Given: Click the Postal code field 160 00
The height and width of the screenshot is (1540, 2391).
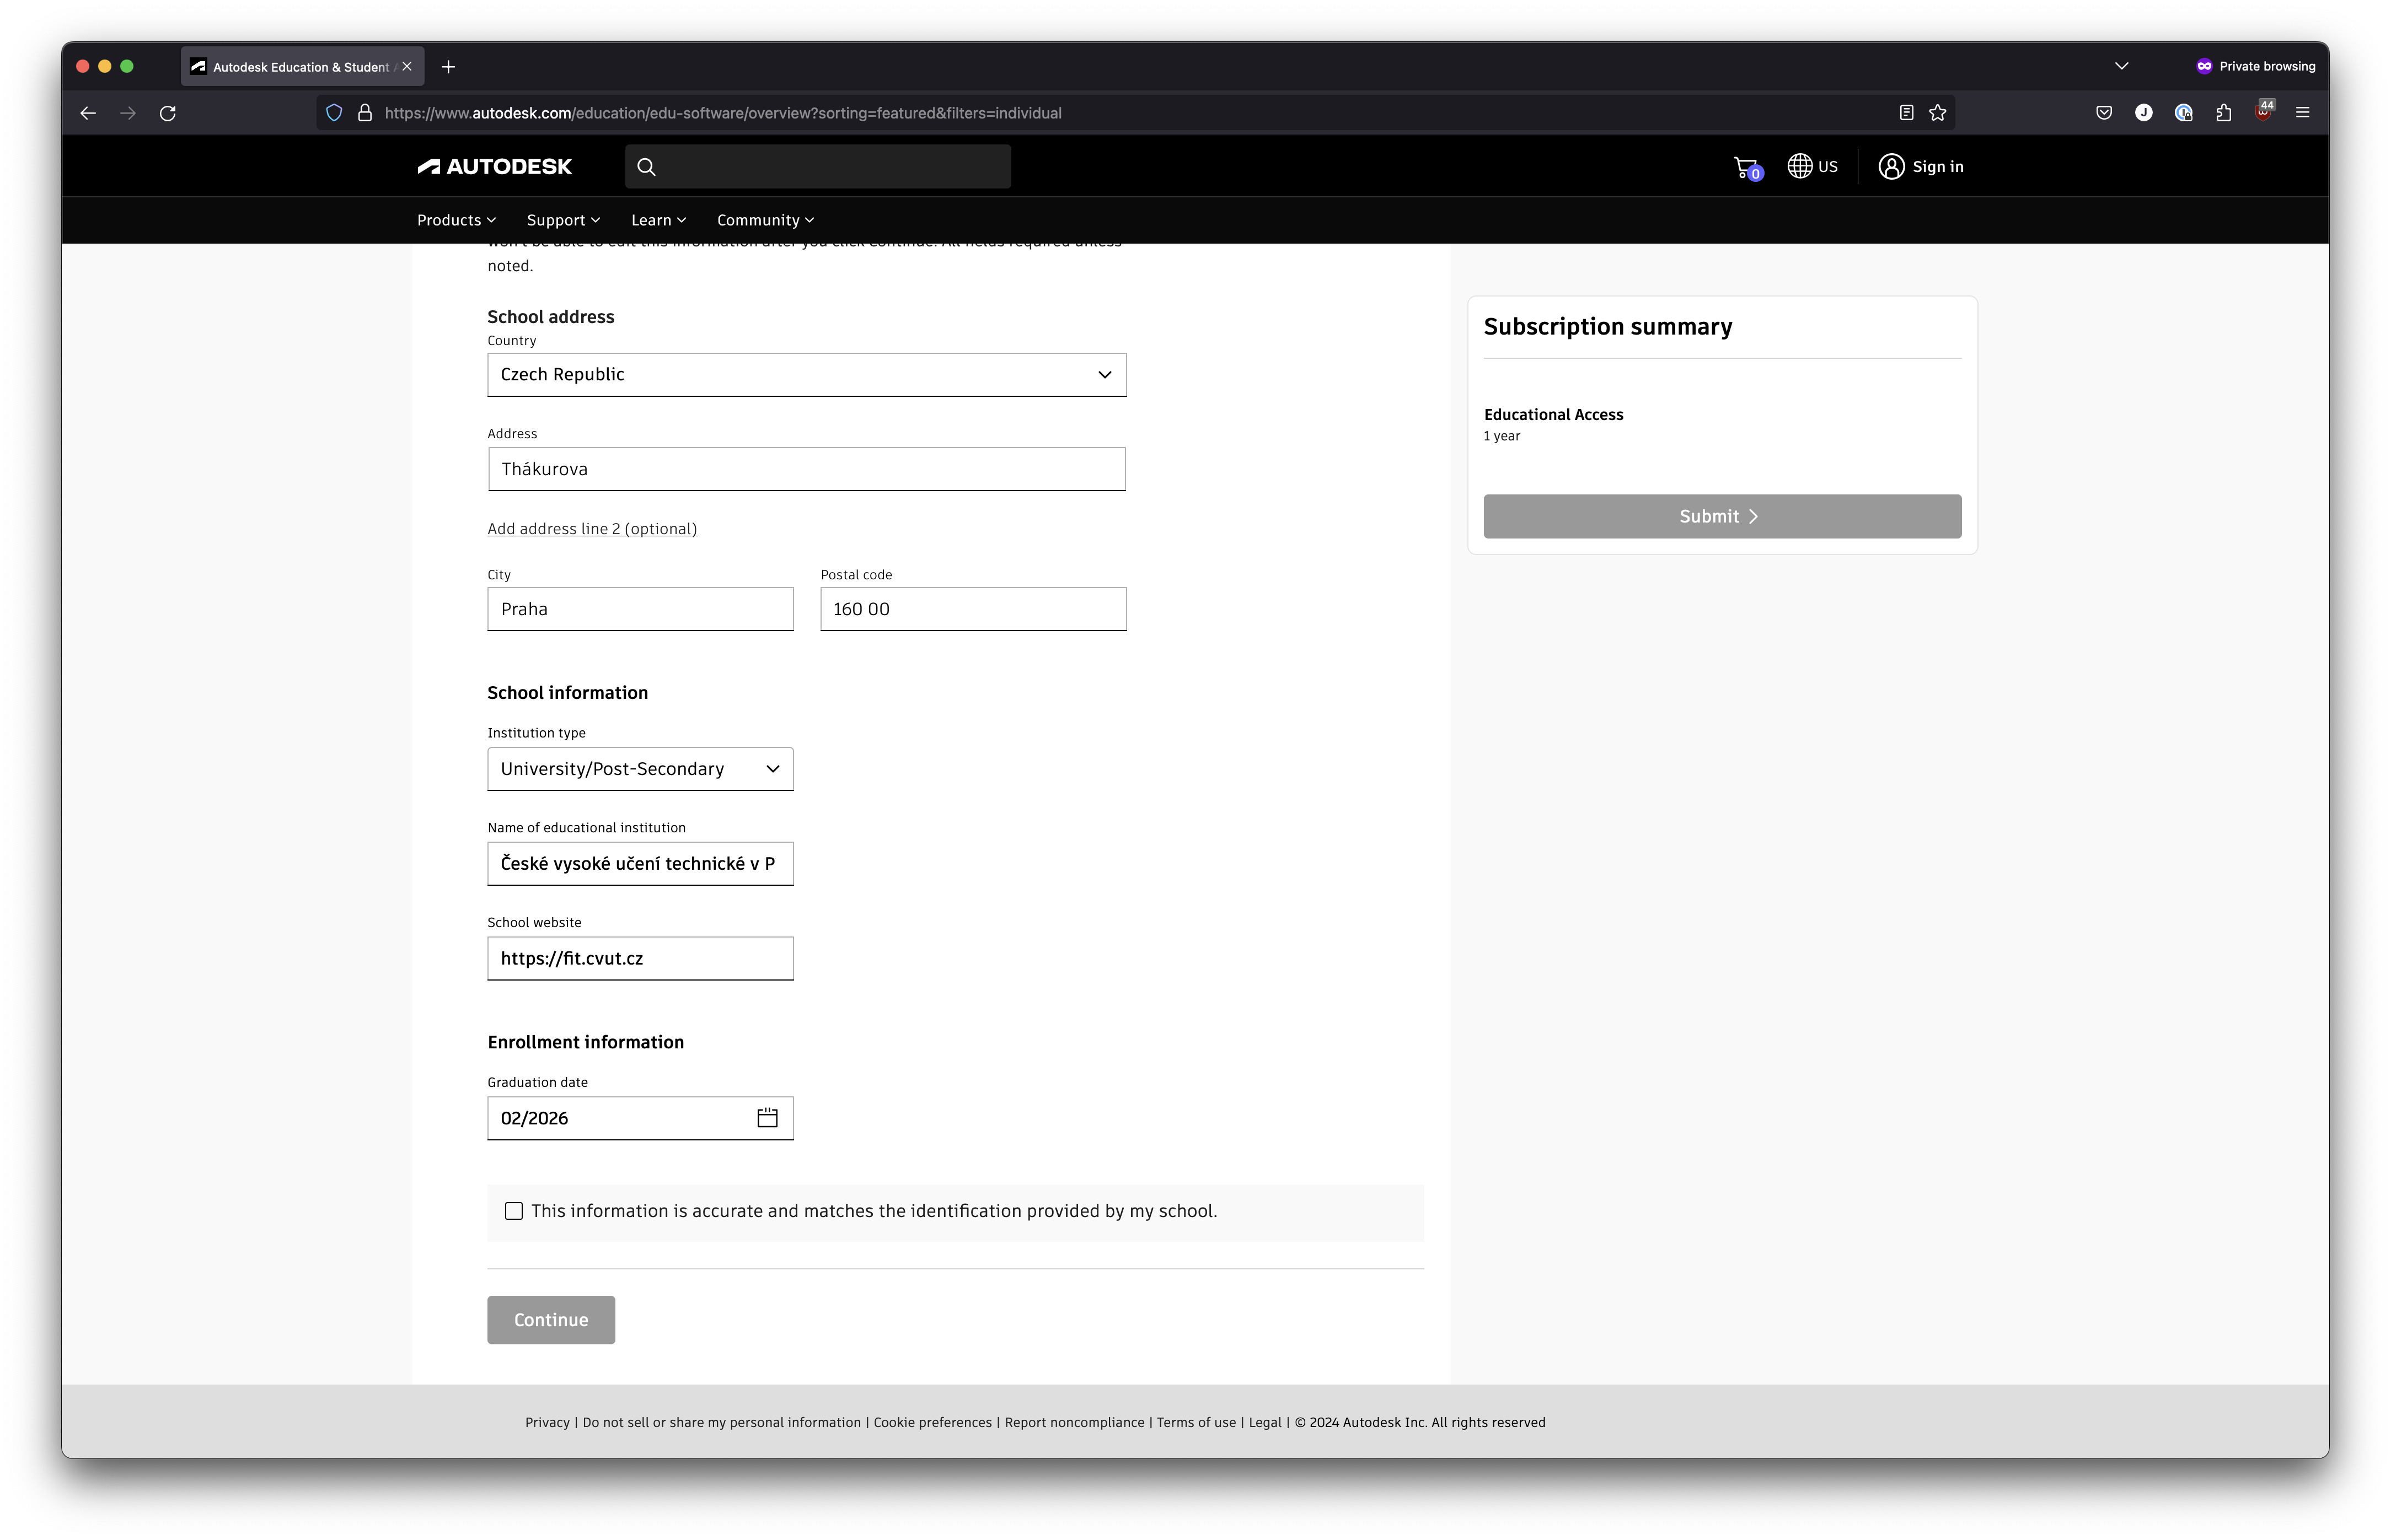Looking at the screenshot, I should (973, 609).
